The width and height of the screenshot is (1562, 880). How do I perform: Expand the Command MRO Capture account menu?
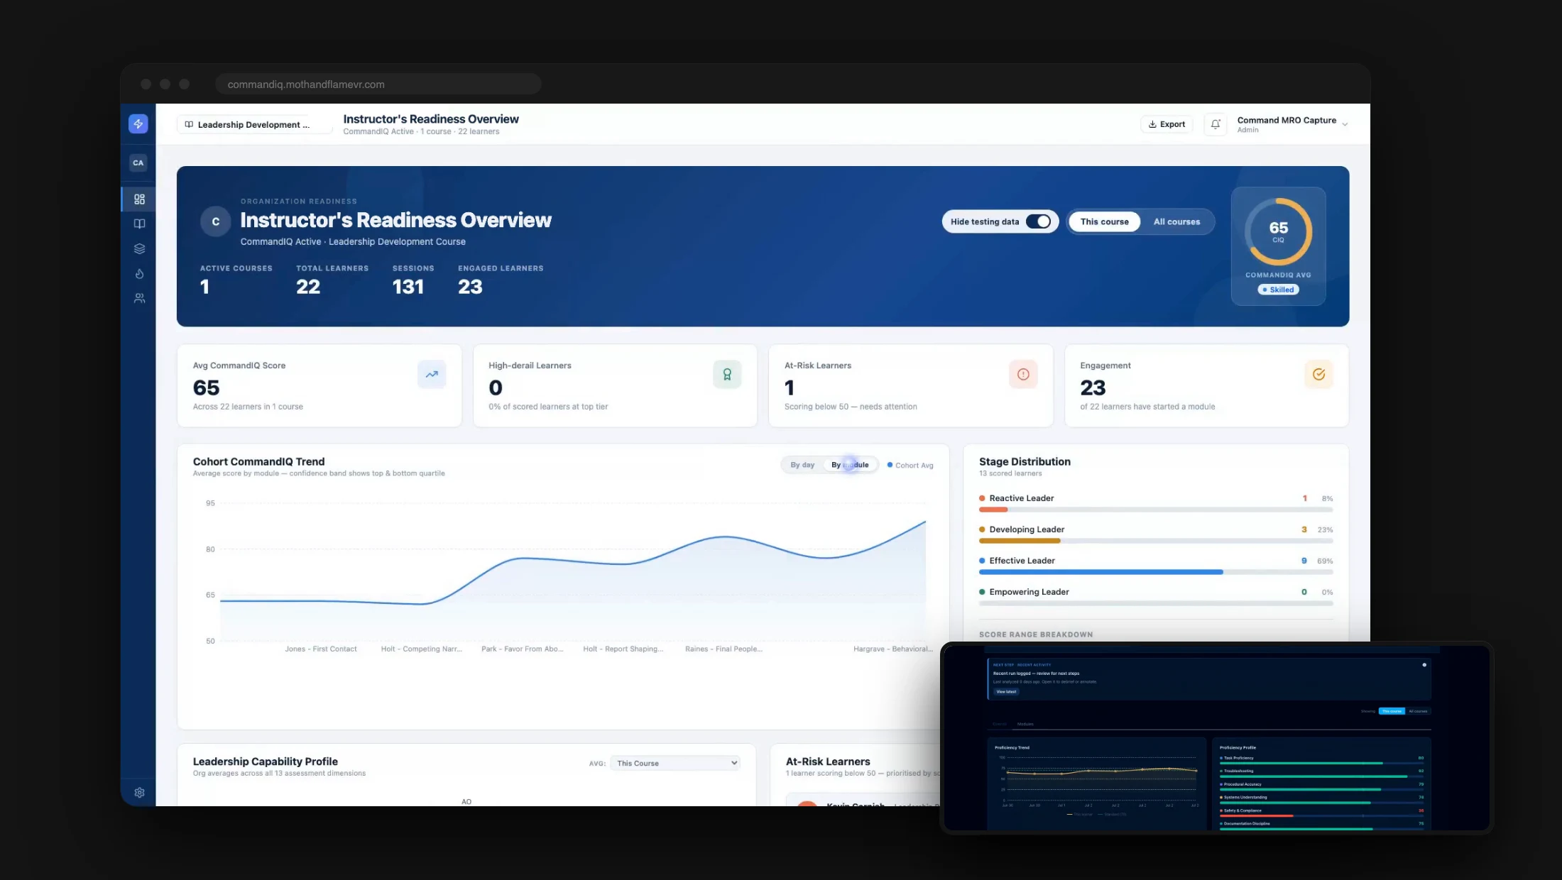(1291, 124)
